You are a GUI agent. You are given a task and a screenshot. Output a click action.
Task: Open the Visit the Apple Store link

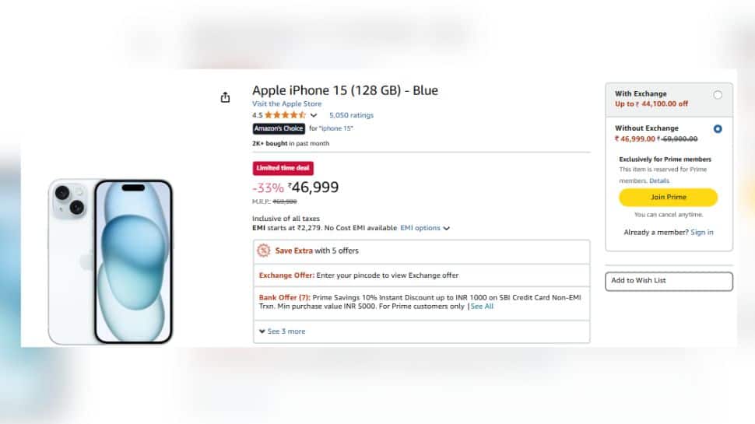pos(286,103)
